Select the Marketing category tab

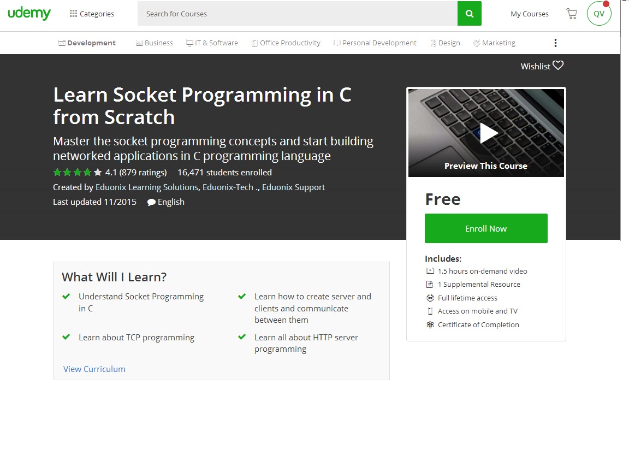tap(494, 43)
